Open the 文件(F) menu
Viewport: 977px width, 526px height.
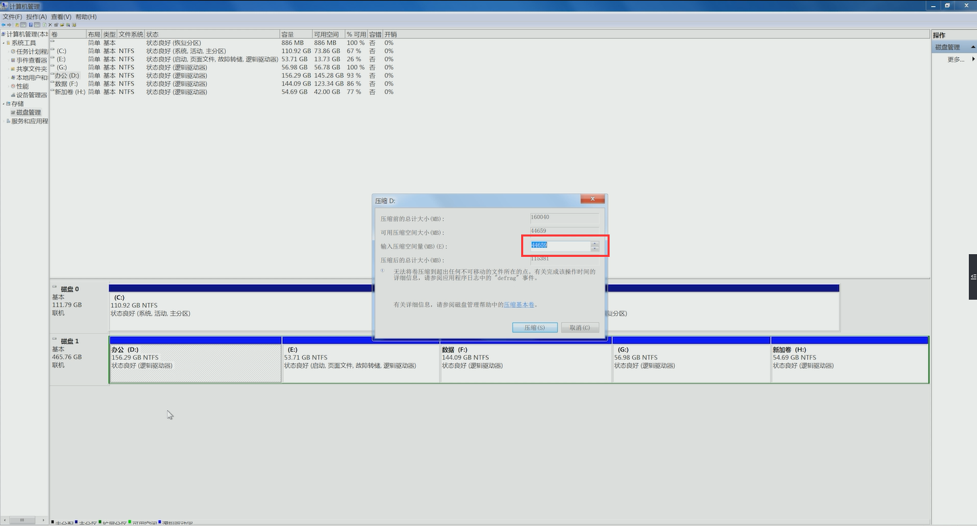coord(12,16)
